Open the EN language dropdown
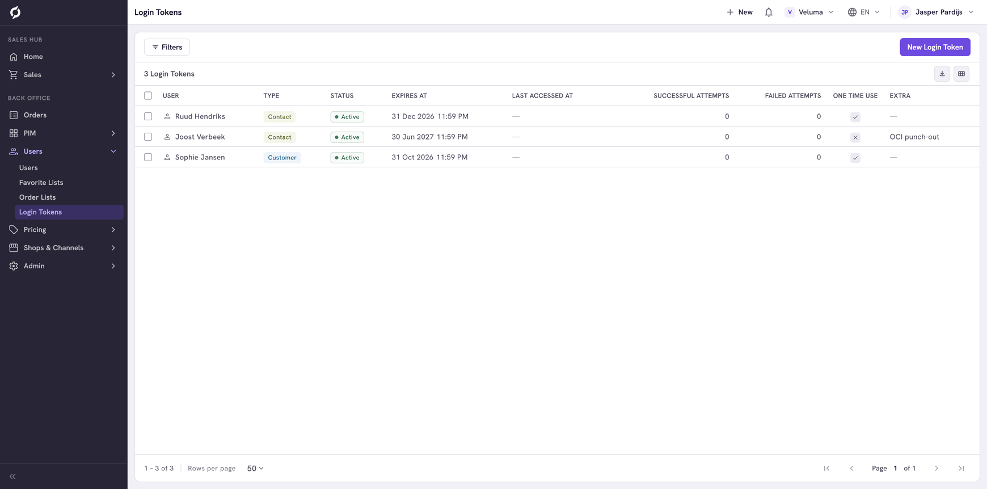 pos(864,12)
